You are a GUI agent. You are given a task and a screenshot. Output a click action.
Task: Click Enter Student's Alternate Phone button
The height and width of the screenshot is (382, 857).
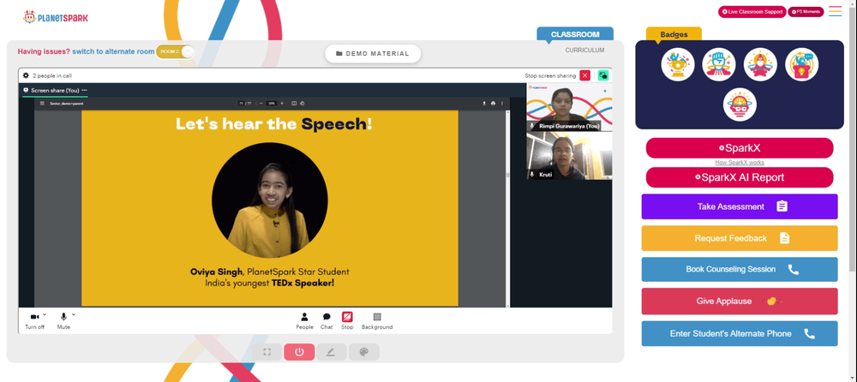click(740, 333)
